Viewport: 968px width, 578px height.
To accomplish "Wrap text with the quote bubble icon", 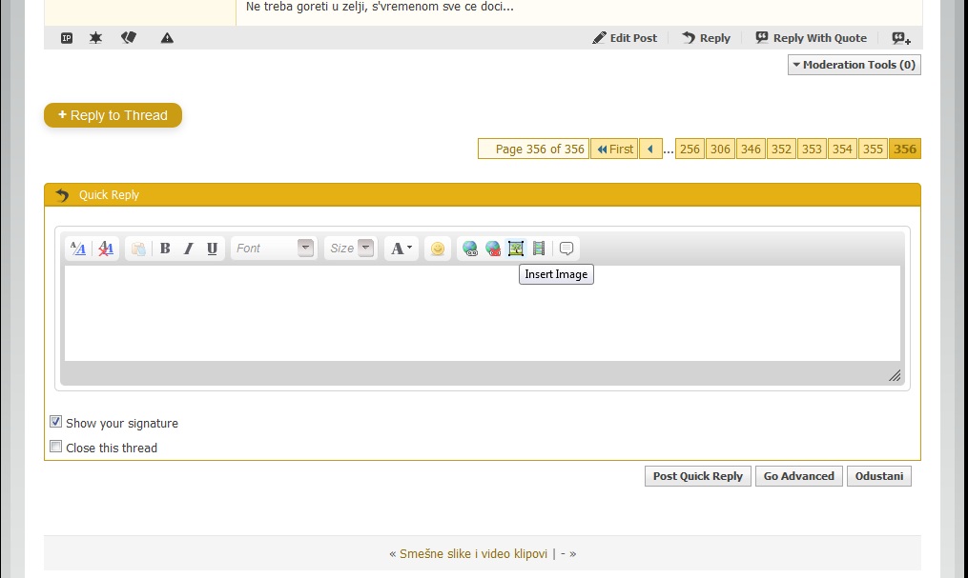I will 566,249.
